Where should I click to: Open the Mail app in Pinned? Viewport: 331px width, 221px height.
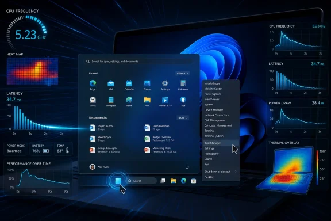coord(111,85)
